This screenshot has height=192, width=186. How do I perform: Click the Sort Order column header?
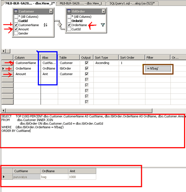(132, 58)
